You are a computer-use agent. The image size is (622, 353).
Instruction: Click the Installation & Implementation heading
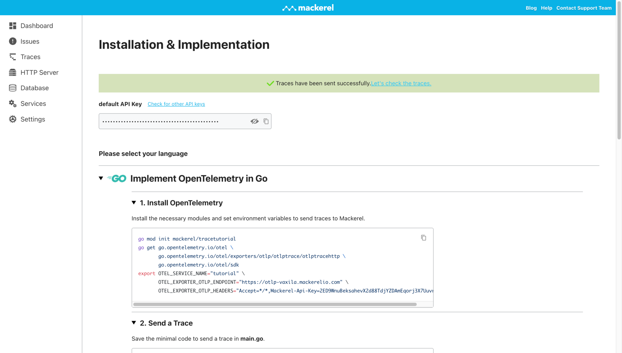[184, 45]
